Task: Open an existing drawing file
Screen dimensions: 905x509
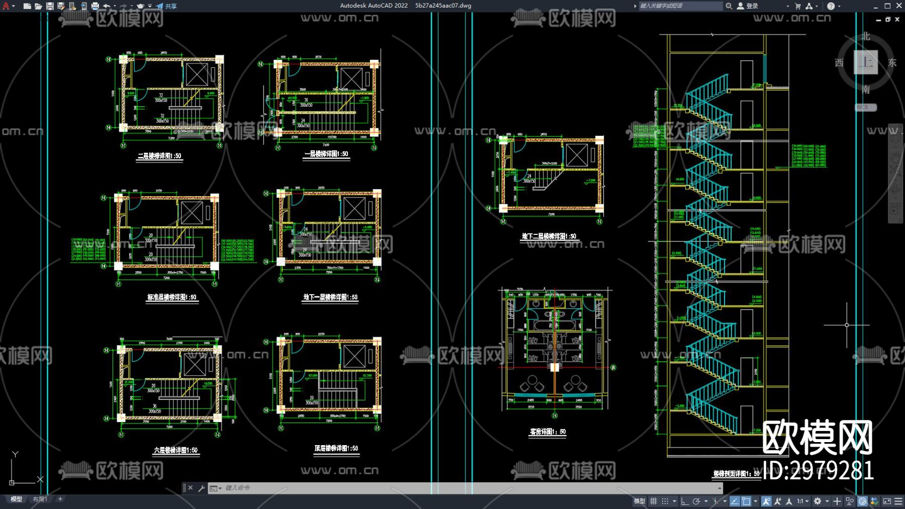Action: (38, 6)
